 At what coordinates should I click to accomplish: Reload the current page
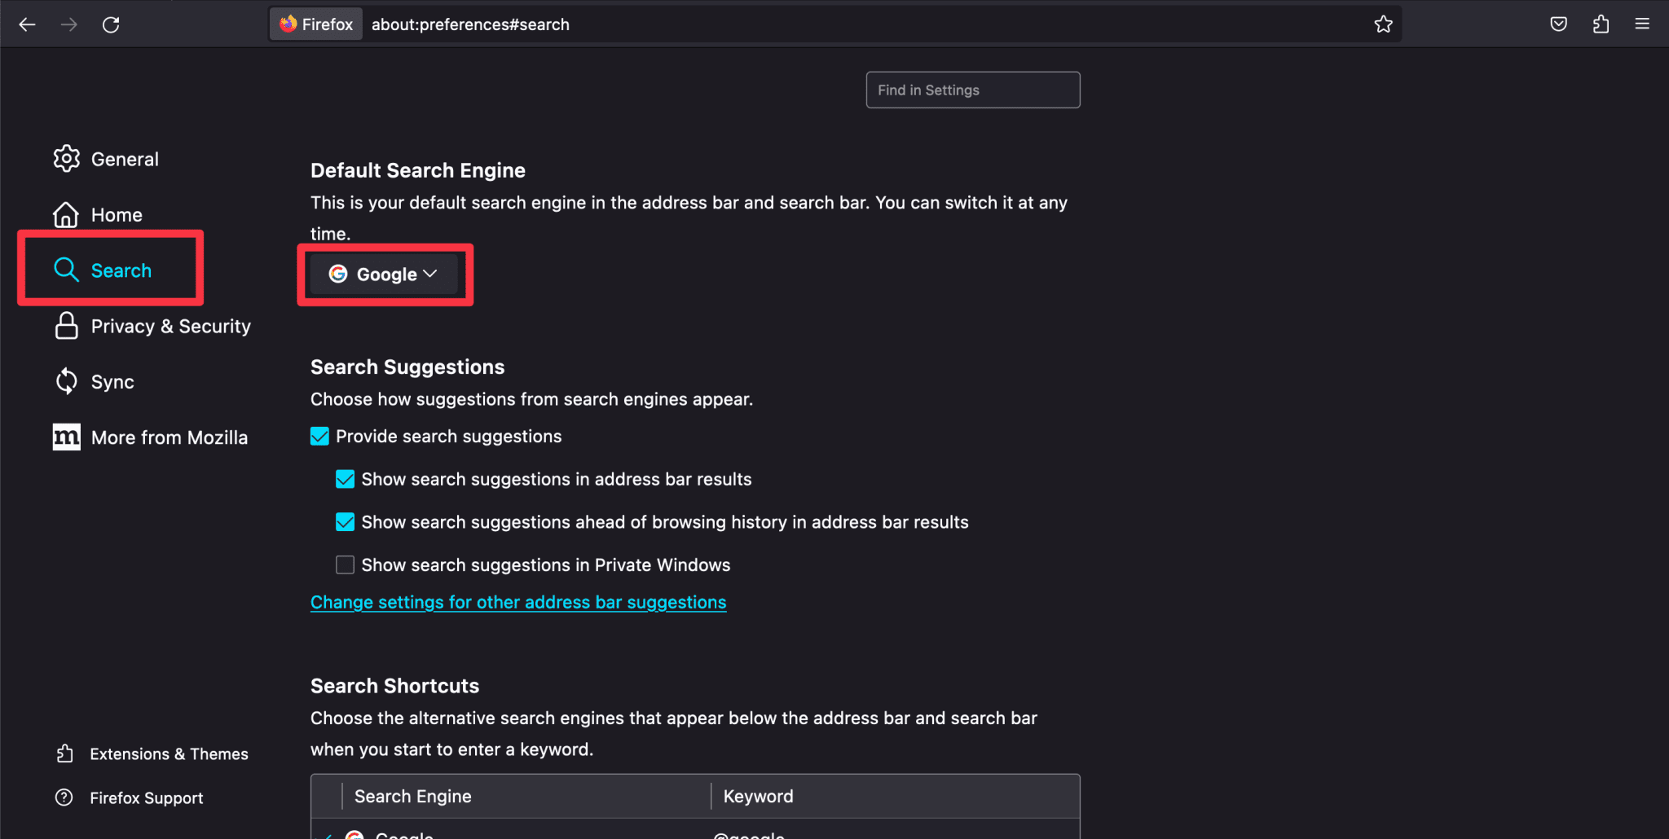click(111, 24)
